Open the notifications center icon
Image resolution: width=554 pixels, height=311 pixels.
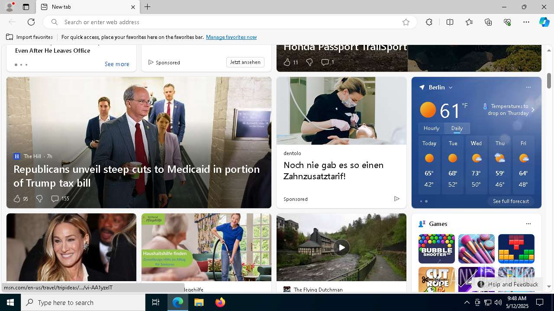pos(540,302)
